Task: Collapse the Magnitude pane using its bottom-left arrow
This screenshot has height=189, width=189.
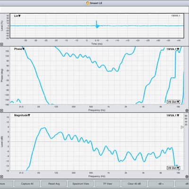Action: [1, 177]
